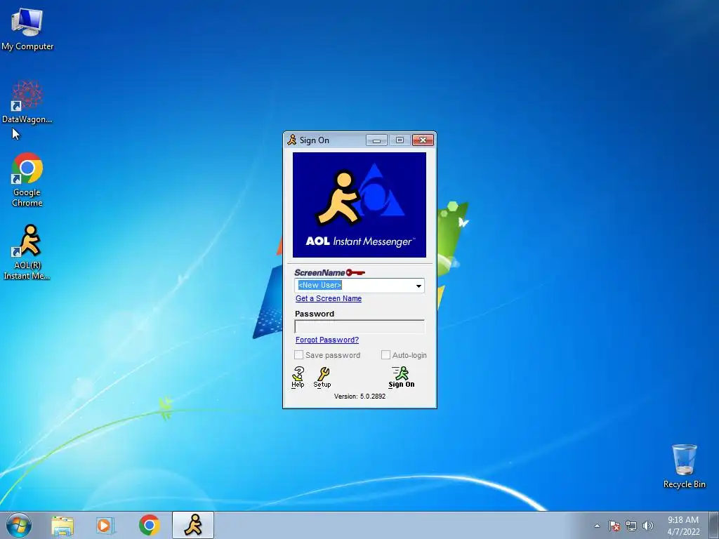
Task: Click the taskbar clock showing 9:18 AM
Action: coord(683,526)
